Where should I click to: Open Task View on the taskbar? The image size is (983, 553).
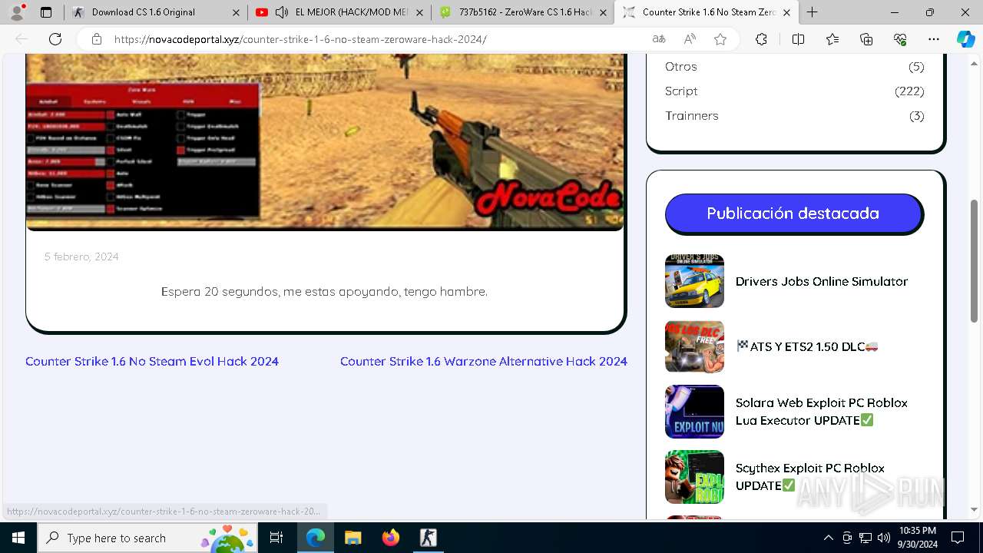pyautogui.click(x=276, y=538)
